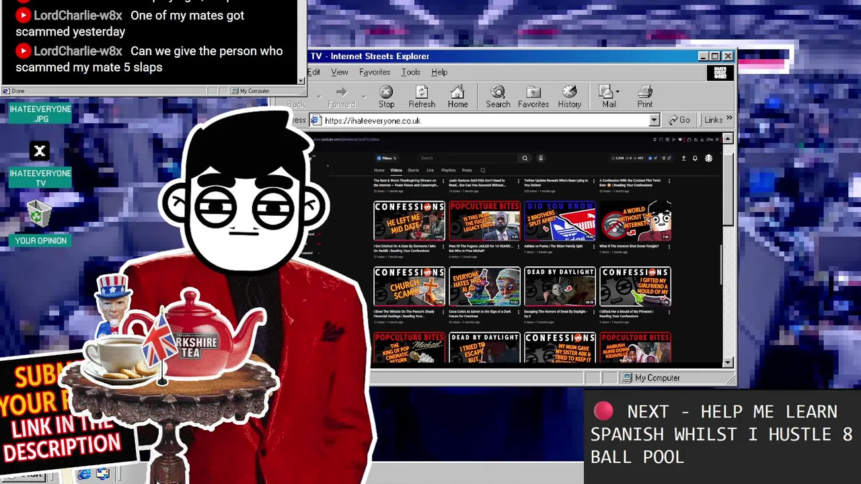Open the Dead By Daylight Michael Myers thumbnail
The width and height of the screenshot is (861, 484).
(560, 286)
